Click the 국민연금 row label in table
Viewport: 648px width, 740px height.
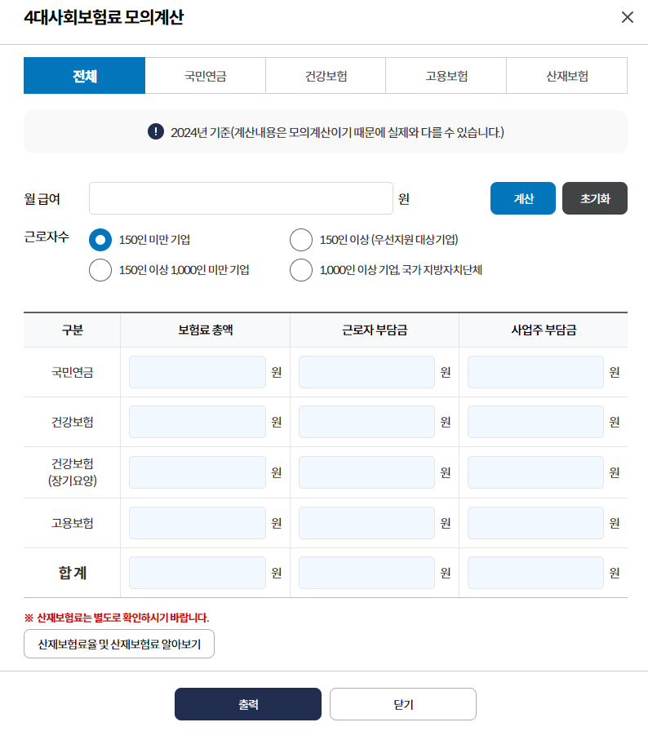[x=72, y=372]
